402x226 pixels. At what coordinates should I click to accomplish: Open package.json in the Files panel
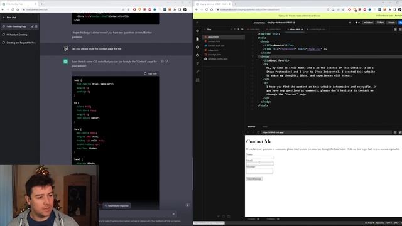(224, 55)
